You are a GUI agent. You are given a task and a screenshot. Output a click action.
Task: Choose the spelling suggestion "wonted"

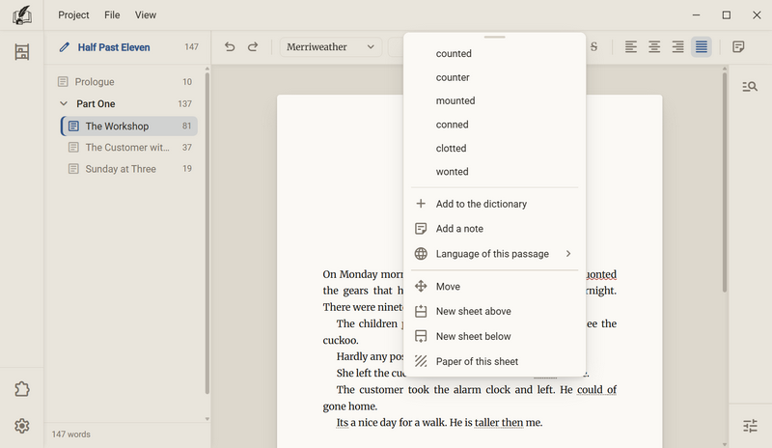click(x=494, y=172)
